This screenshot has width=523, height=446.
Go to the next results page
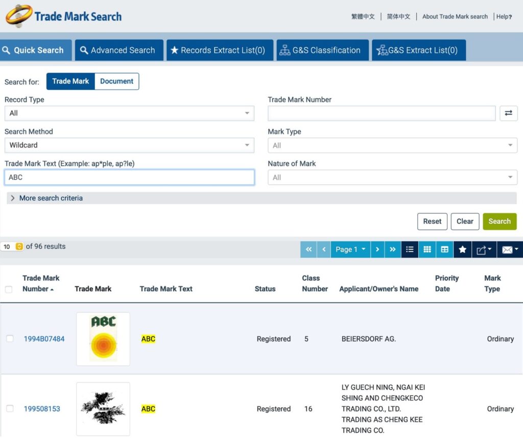click(378, 249)
